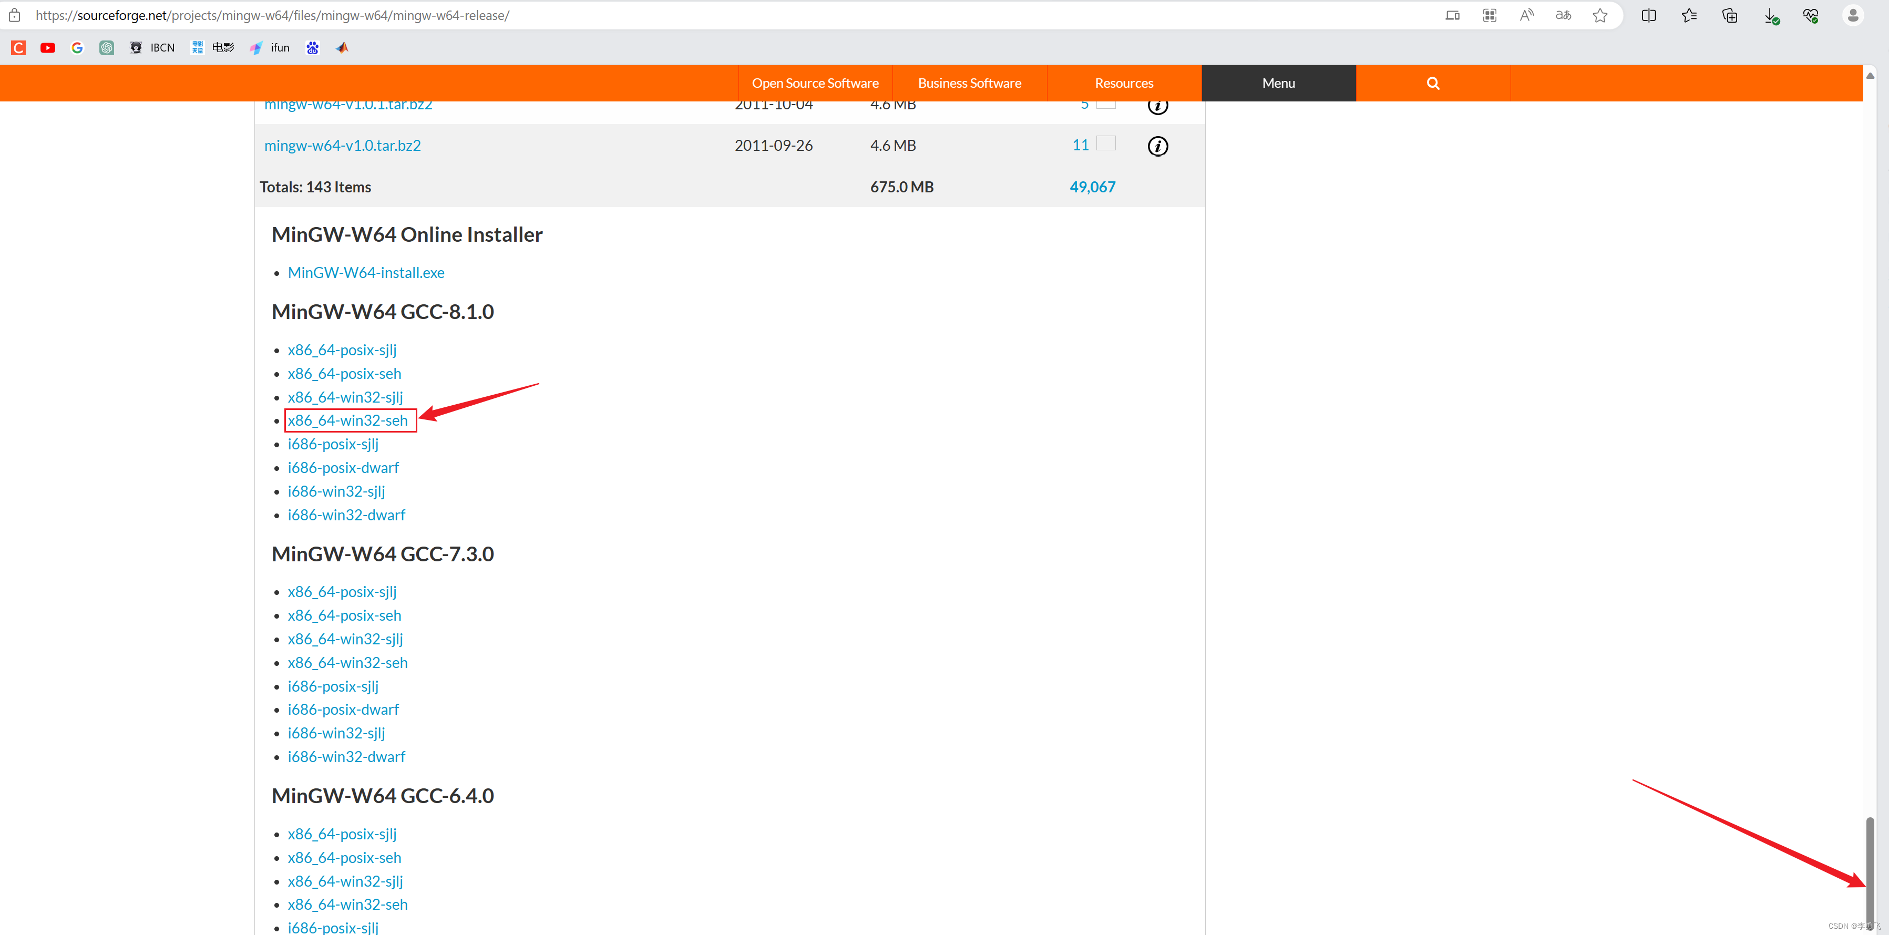View info for mingw-w64-v1.0.tar.bz2
The image size is (1889, 935).
1157,146
